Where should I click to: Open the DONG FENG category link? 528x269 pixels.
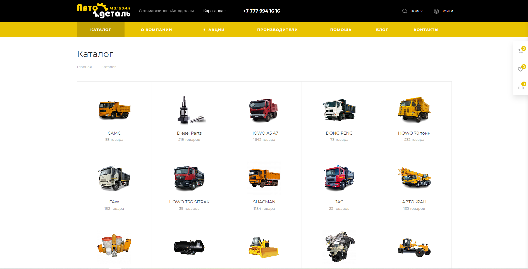pos(339,133)
